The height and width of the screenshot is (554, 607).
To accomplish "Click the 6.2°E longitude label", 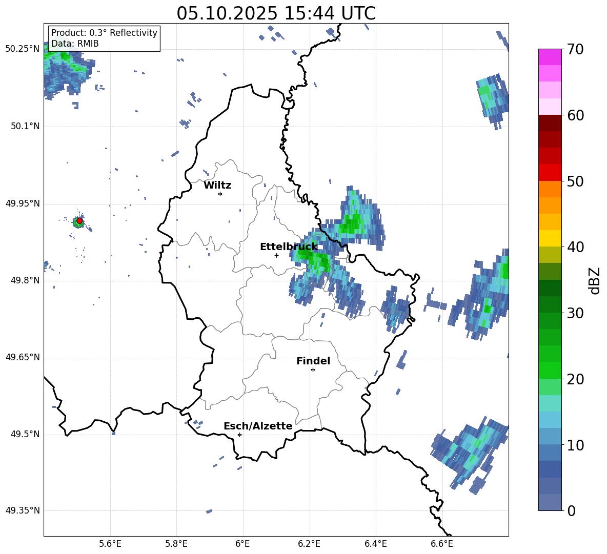I will pos(309,544).
